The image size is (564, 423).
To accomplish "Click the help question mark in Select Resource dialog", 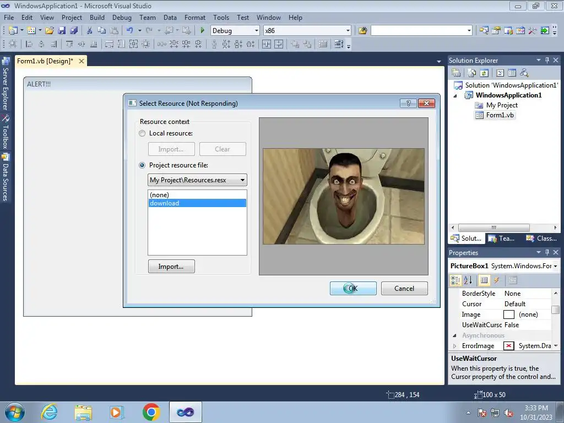I will [408, 103].
